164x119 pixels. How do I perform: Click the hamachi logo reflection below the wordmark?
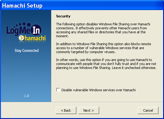coord(32,42)
